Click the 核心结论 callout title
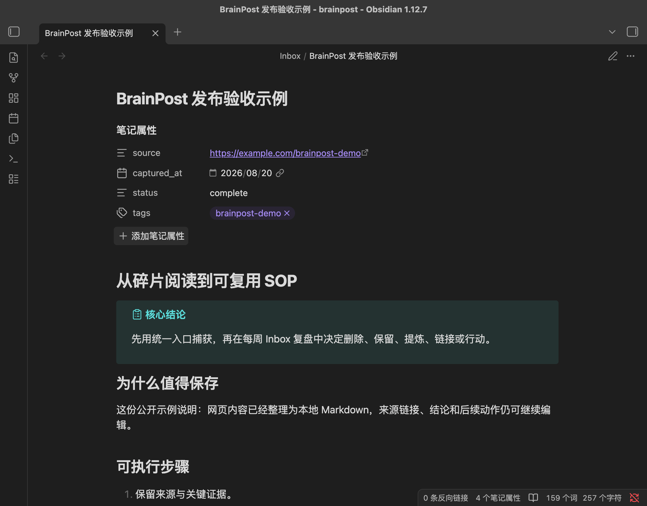This screenshot has height=506, width=647. tap(165, 315)
